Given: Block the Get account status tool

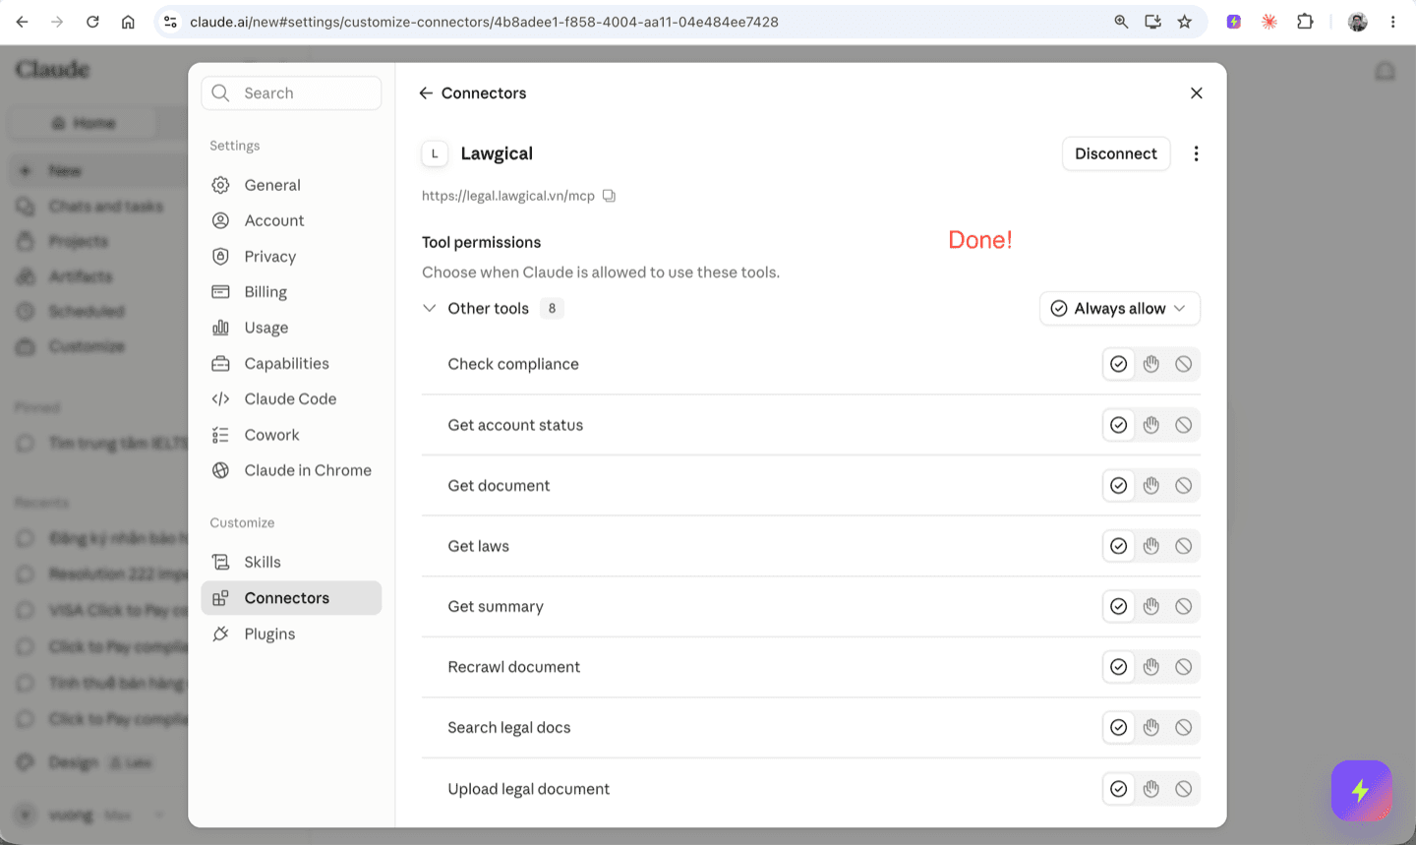Looking at the screenshot, I should [x=1184, y=425].
